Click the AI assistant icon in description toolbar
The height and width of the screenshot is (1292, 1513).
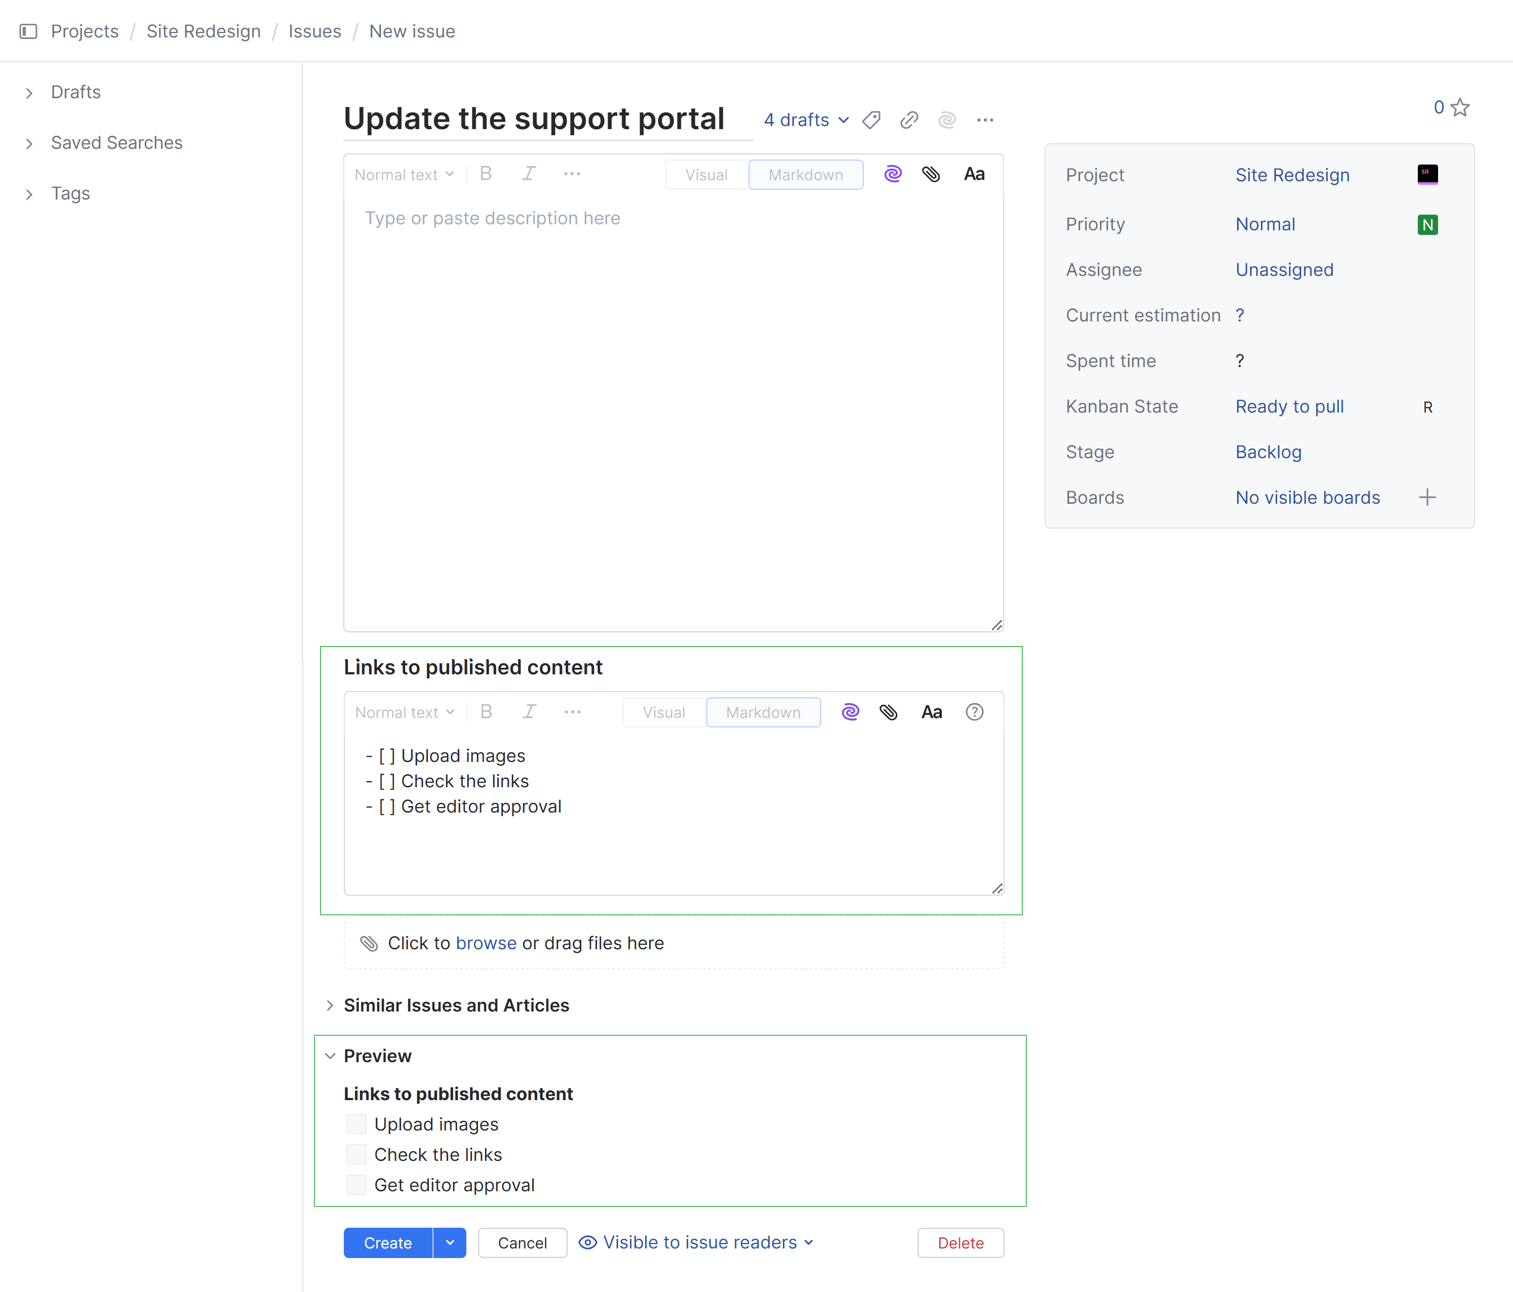[893, 175]
